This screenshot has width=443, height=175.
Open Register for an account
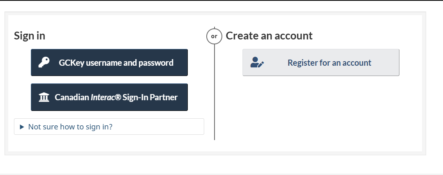321,62
